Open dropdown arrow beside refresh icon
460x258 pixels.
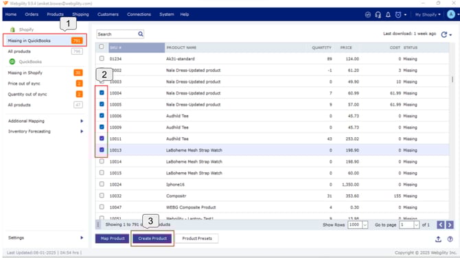[x=450, y=35]
